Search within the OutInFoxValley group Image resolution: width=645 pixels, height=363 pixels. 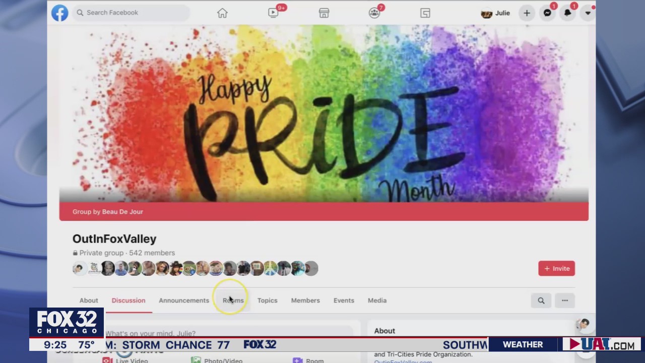click(541, 300)
